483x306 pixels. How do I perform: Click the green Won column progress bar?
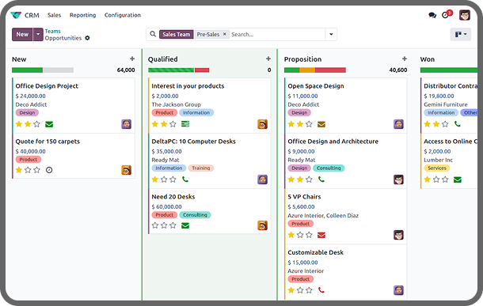pyautogui.click(x=449, y=70)
